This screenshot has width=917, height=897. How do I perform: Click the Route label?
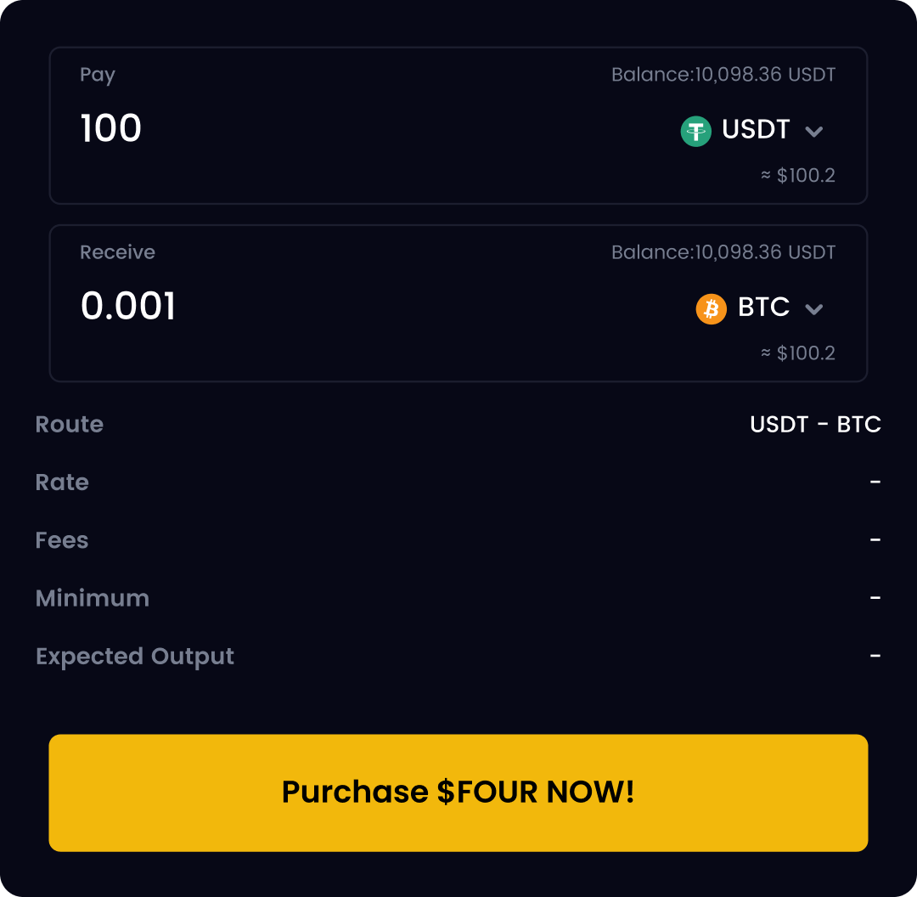[x=70, y=424]
